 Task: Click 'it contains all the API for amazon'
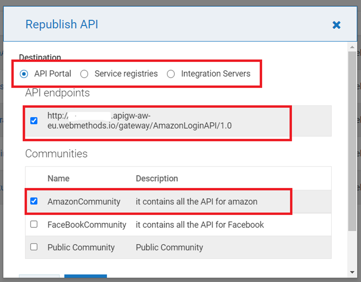(x=196, y=201)
